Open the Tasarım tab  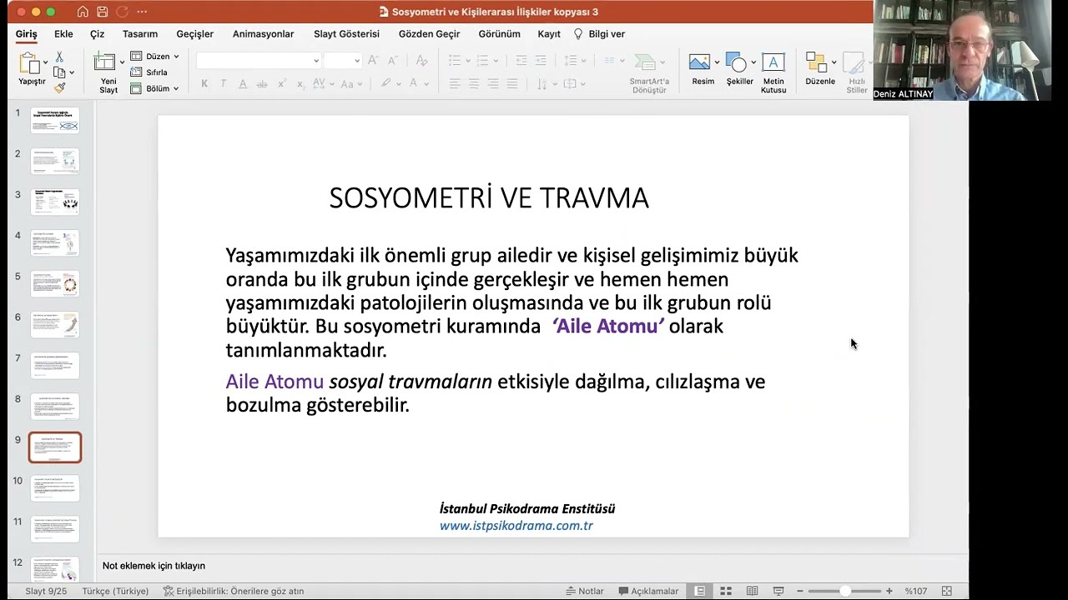140,34
